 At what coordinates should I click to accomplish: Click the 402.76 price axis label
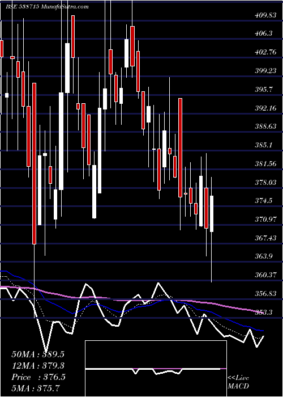(265, 52)
